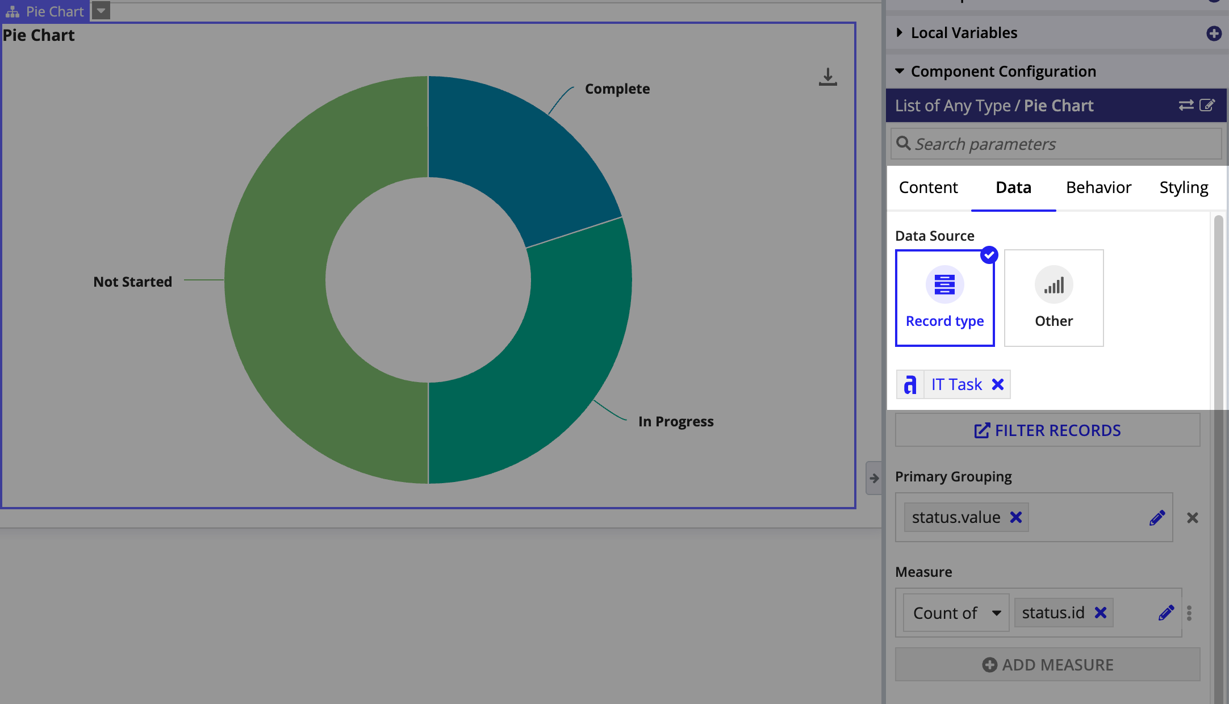This screenshot has width=1229, height=704.
Task: Expand Local Variables section
Action: click(900, 33)
